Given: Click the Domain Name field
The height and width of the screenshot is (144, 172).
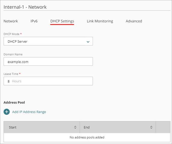Looking at the screenshot, I should [48, 61].
